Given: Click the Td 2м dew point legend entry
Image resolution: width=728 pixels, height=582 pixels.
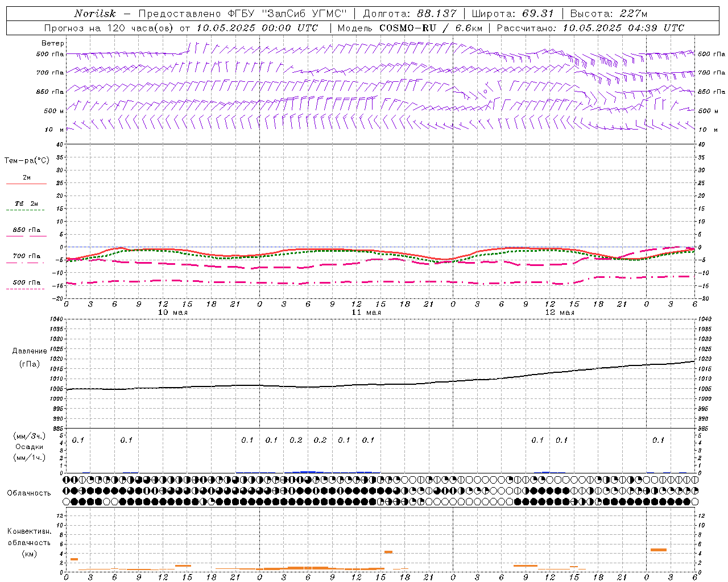Looking at the screenshot, I should 26,203.
